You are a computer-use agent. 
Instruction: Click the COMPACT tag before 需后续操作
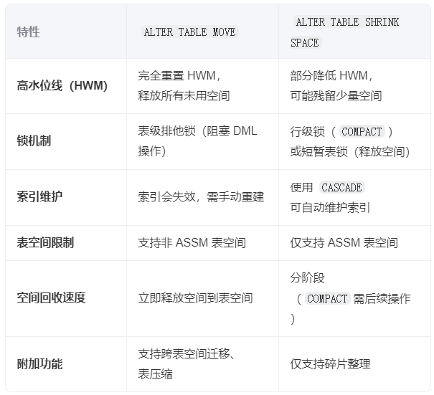(327, 299)
